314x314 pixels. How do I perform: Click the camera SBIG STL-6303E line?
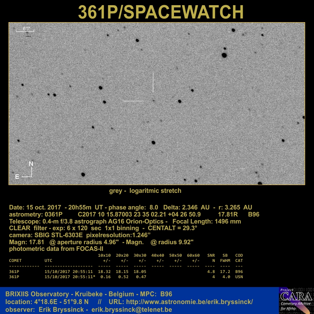pos(80,235)
